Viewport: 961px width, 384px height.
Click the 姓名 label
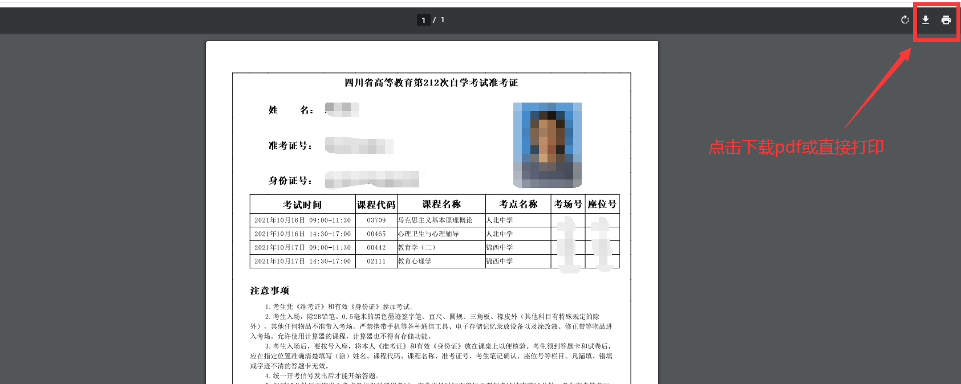[291, 110]
